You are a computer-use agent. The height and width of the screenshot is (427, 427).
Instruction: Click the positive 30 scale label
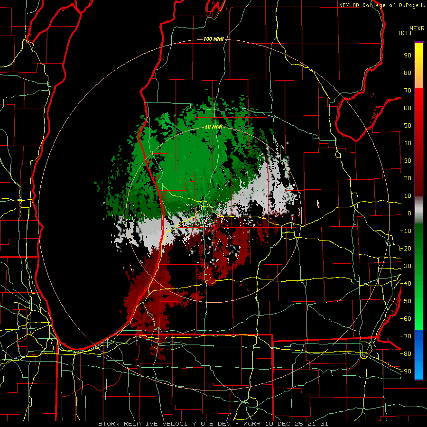(408, 161)
